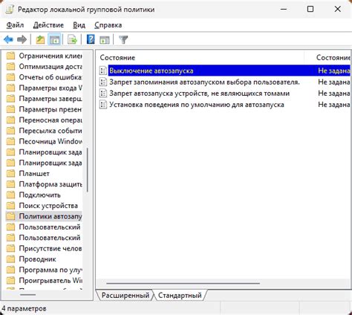Screen dimensions: 352x315
Task: Maximize the Редактор локальной групповой политики window
Action: point(310,9)
